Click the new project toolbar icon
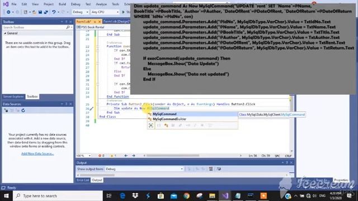This screenshot has width=358, height=201. point(25,12)
